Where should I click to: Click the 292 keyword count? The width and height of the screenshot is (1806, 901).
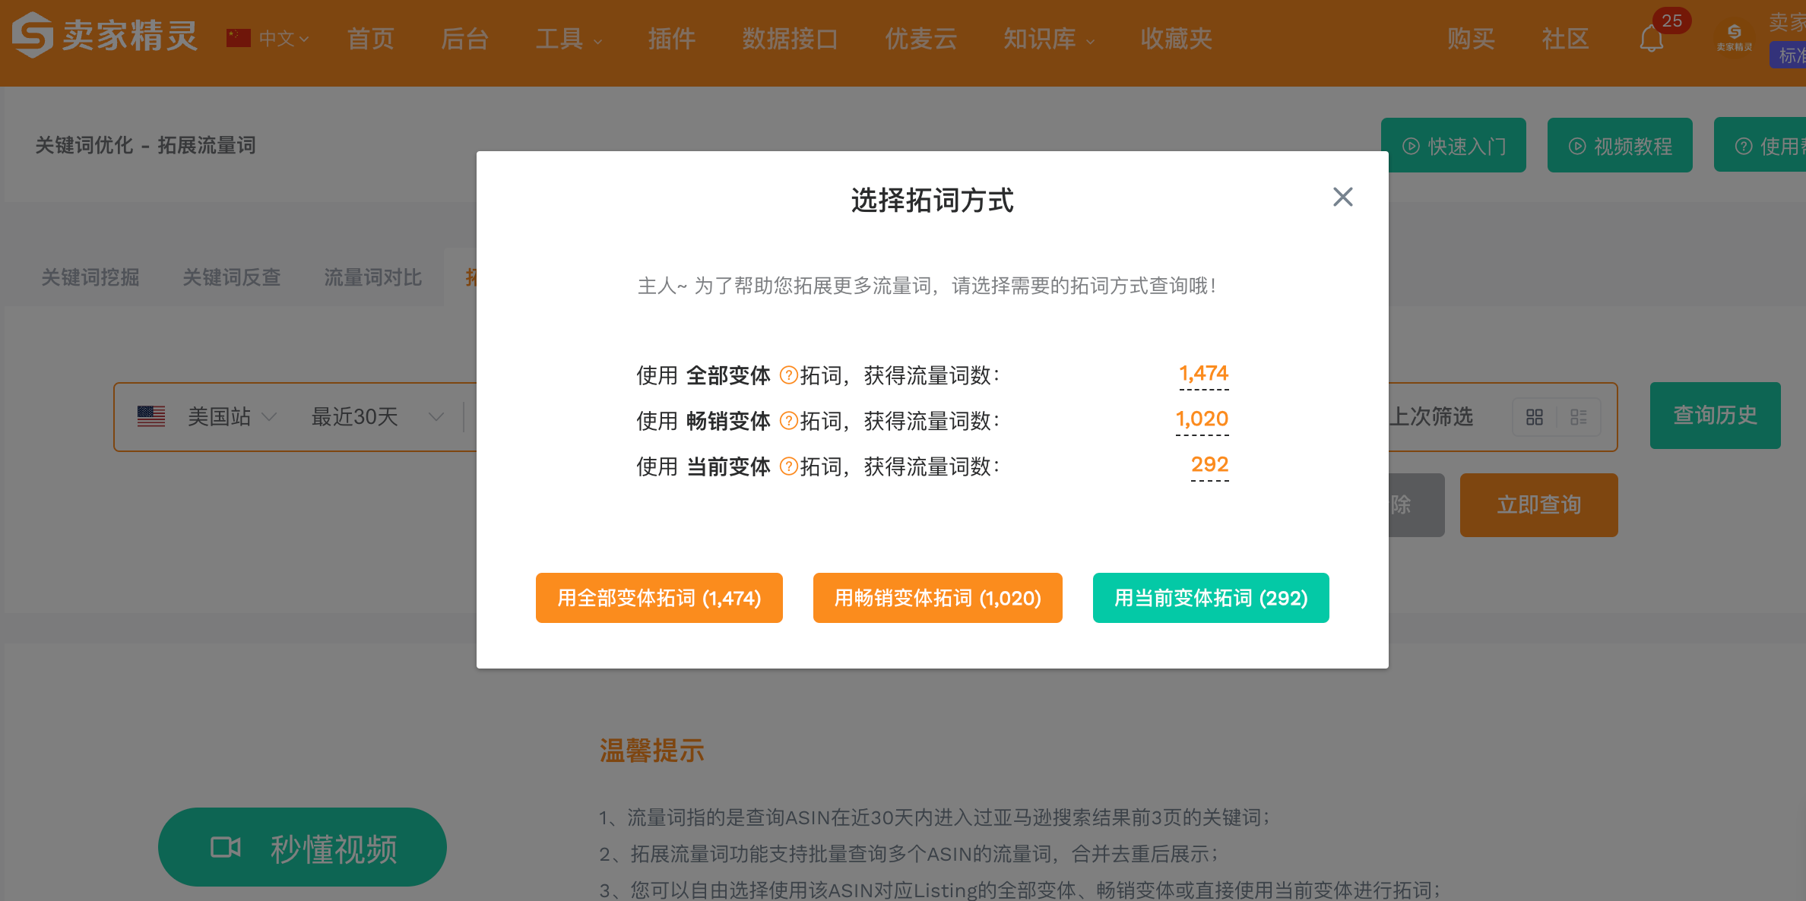pyautogui.click(x=1209, y=465)
